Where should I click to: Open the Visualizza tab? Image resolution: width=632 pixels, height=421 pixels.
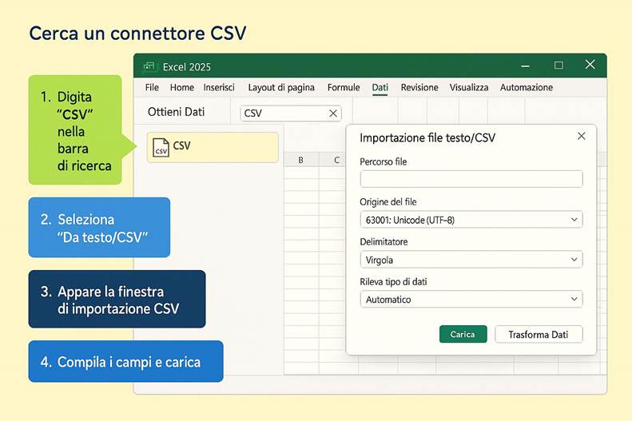(469, 87)
